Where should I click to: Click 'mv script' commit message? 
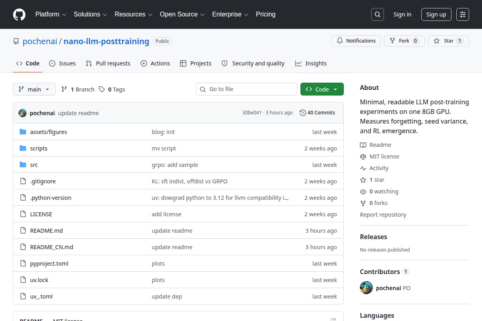[x=164, y=148]
